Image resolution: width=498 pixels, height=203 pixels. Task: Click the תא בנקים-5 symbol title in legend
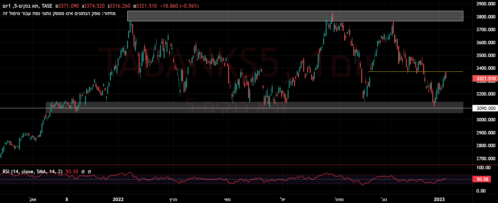(21, 6)
